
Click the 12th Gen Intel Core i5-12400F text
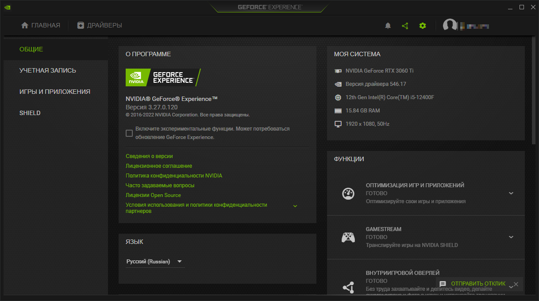(x=389, y=97)
